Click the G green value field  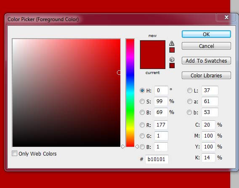coord(161,136)
